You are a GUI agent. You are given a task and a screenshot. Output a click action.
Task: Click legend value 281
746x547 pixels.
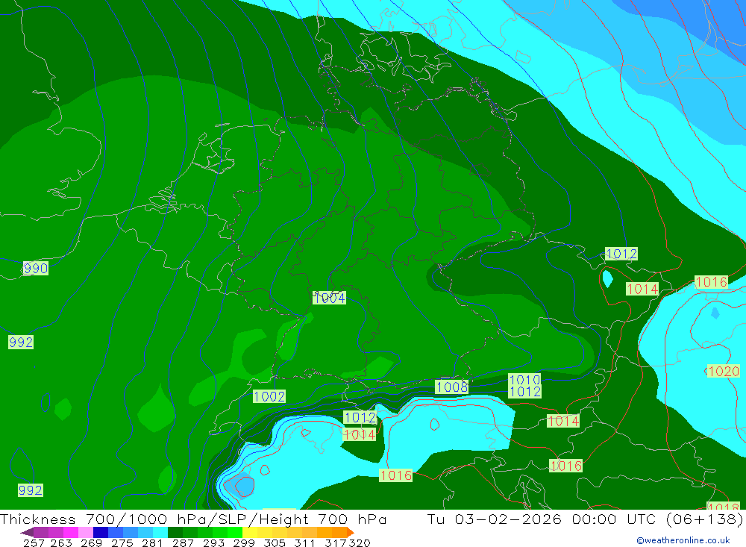(x=152, y=543)
